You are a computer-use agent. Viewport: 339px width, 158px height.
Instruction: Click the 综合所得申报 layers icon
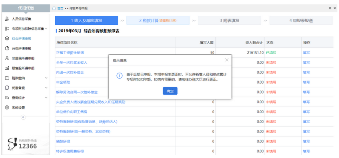click(7, 39)
